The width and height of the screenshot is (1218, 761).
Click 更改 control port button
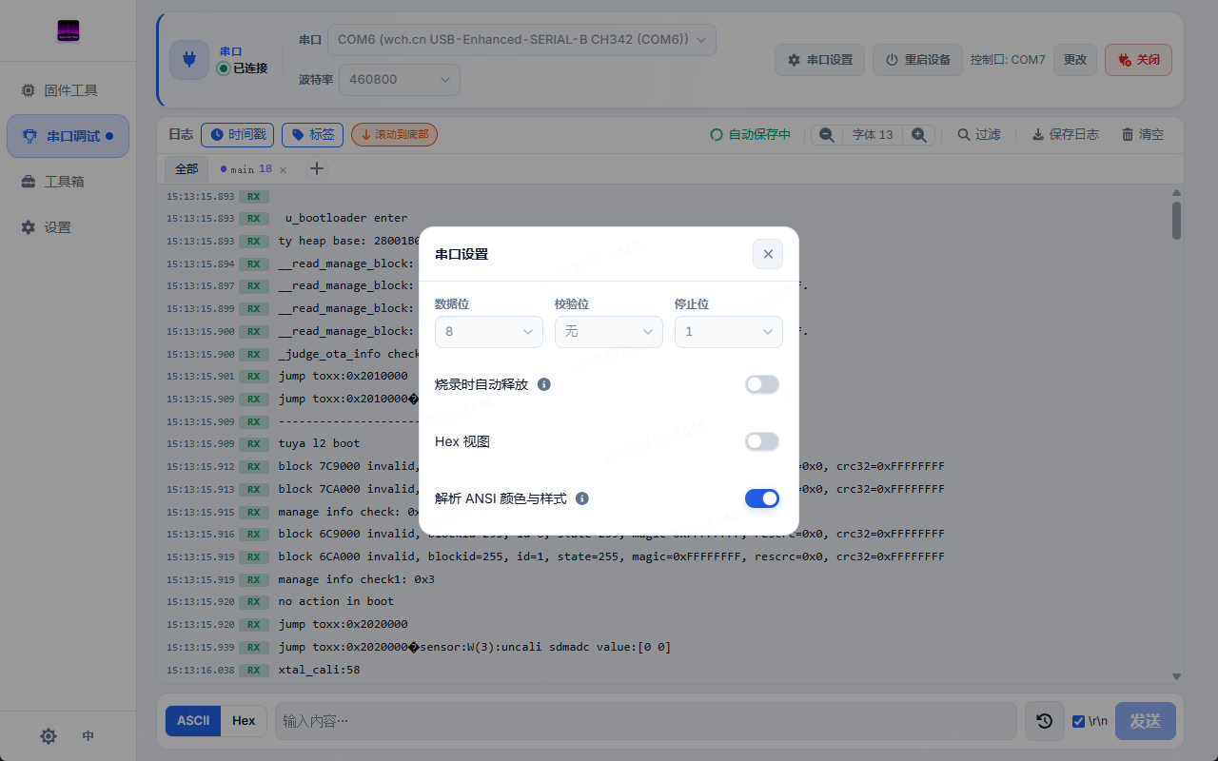[1075, 59]
